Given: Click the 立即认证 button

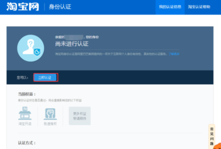Looking at the screenshot, I should point(46,77).
